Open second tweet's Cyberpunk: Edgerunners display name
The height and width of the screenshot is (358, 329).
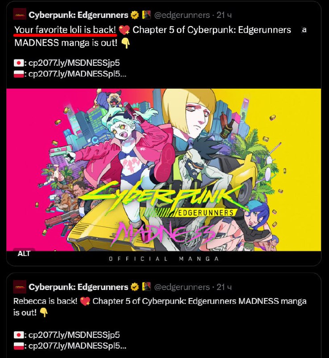coord(78,287)
